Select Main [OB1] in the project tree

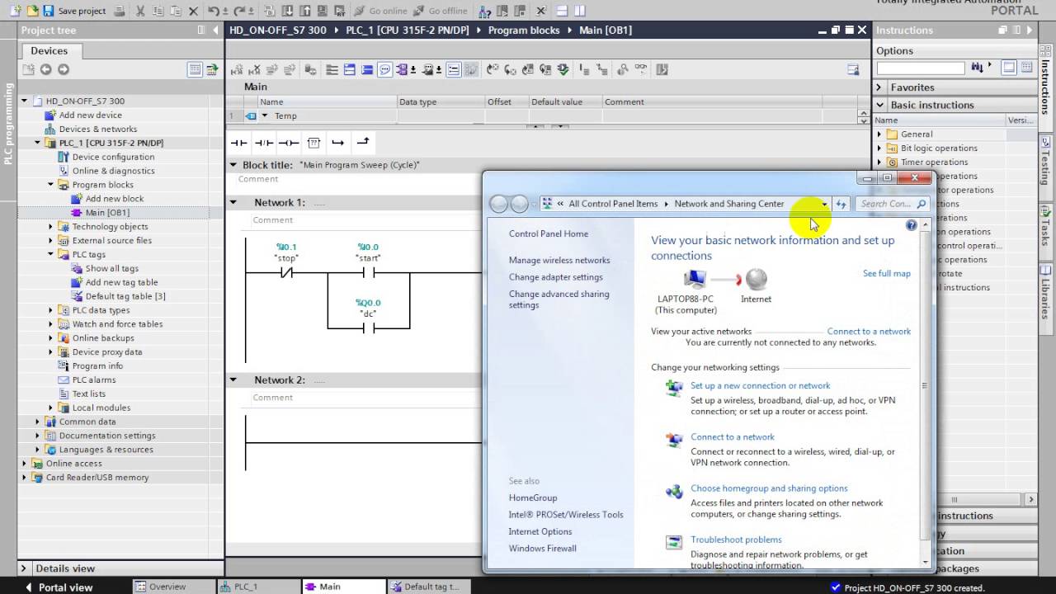(x=107, y=213)
